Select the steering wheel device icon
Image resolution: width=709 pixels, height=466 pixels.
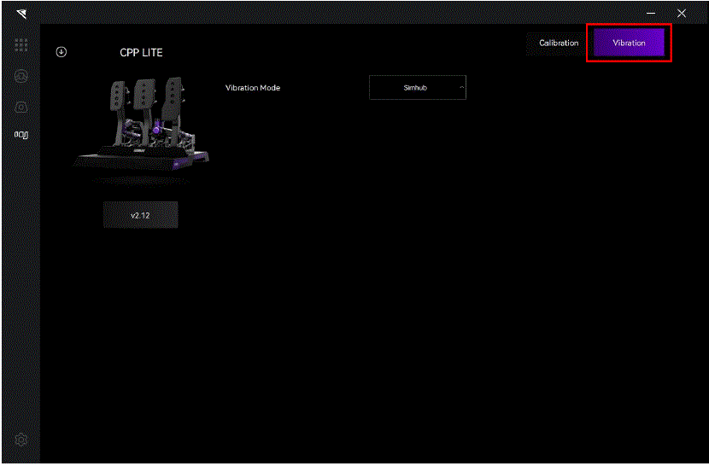point(21,76)
